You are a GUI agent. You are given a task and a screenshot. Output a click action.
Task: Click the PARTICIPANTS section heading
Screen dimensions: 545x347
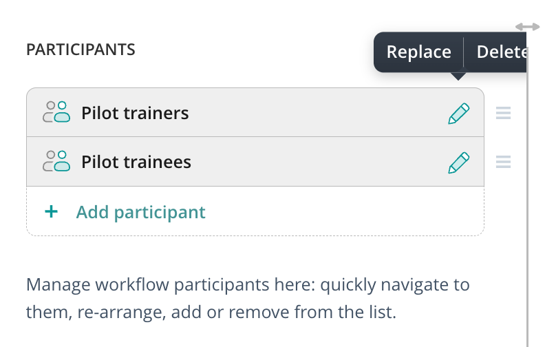(81, 50)
